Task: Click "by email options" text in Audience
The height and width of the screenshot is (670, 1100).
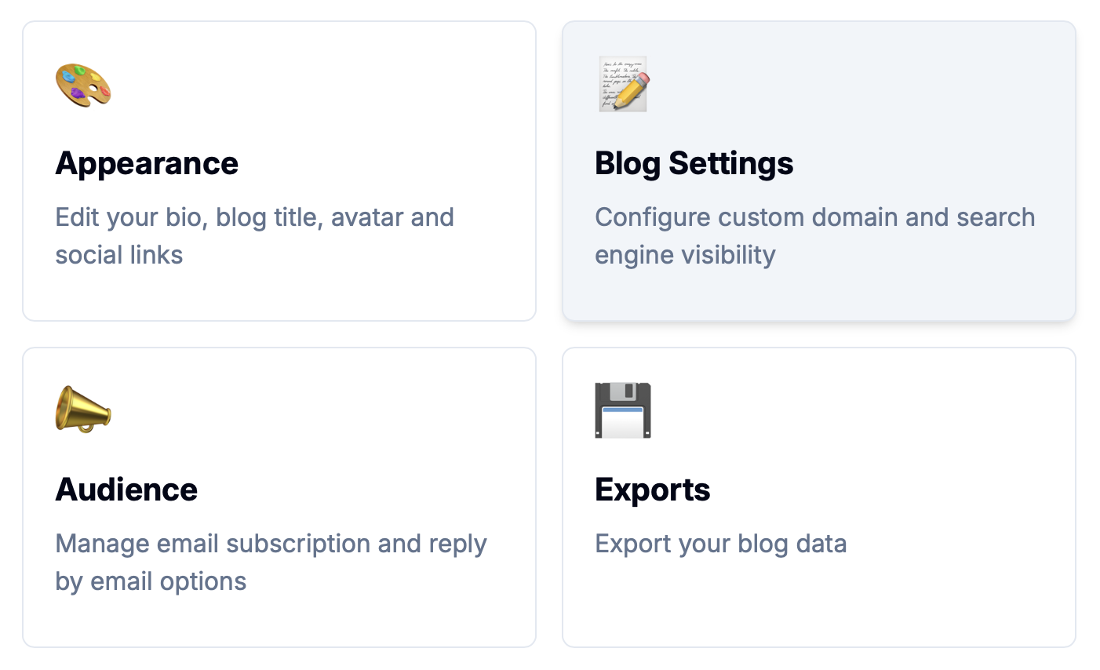Action: 151,581
